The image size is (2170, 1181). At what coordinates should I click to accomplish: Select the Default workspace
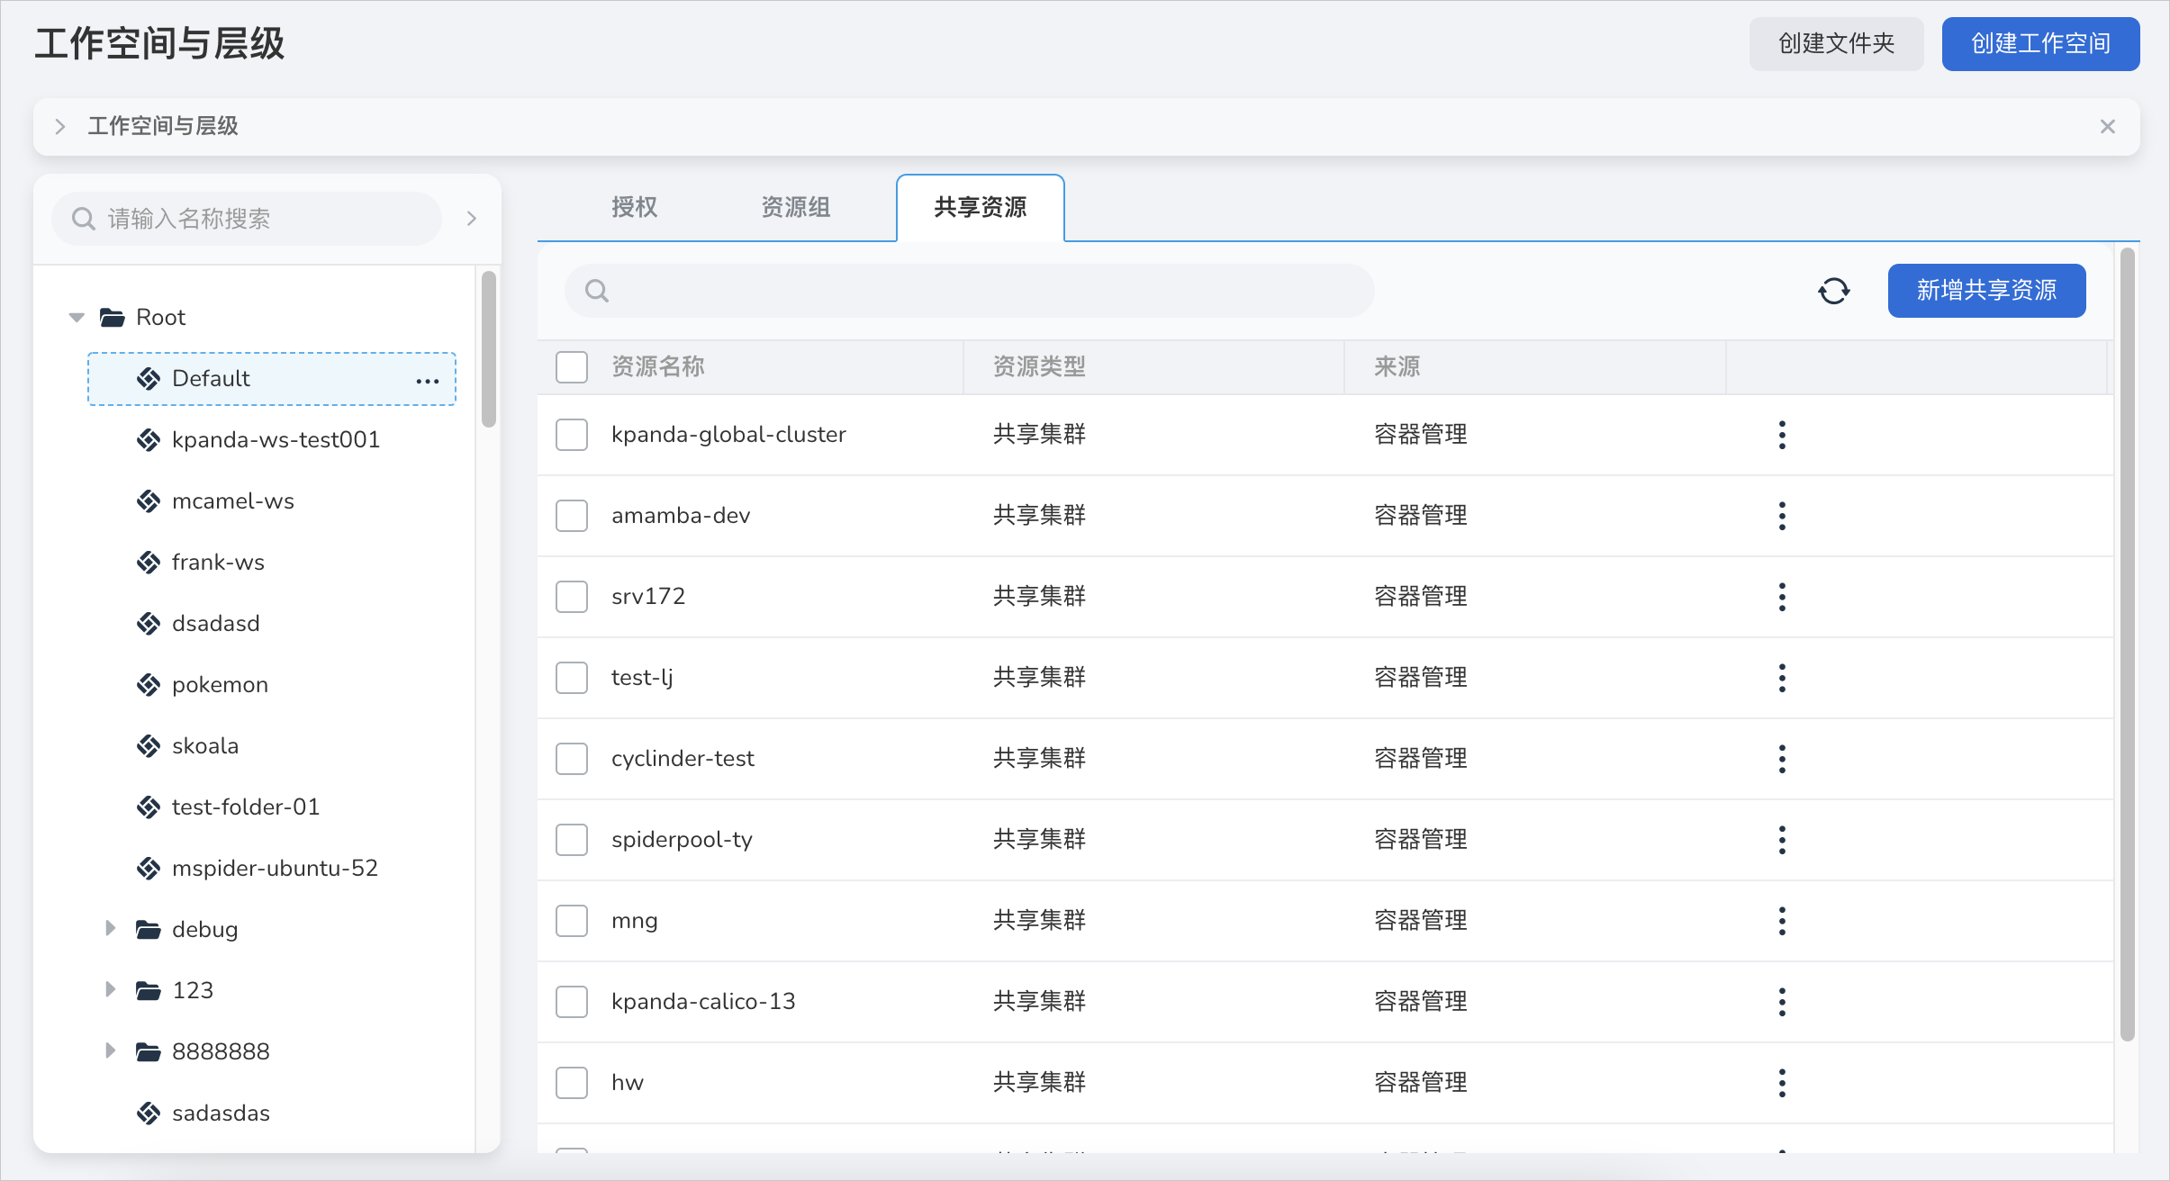272,379
